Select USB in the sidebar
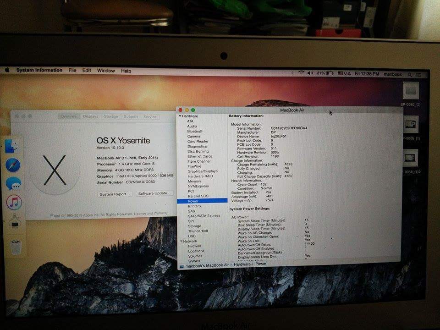The width and height of the screenshot is (440, 330). click(192, 236)
